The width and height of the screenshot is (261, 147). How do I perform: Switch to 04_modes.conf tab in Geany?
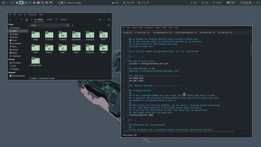tap(207, 33)
